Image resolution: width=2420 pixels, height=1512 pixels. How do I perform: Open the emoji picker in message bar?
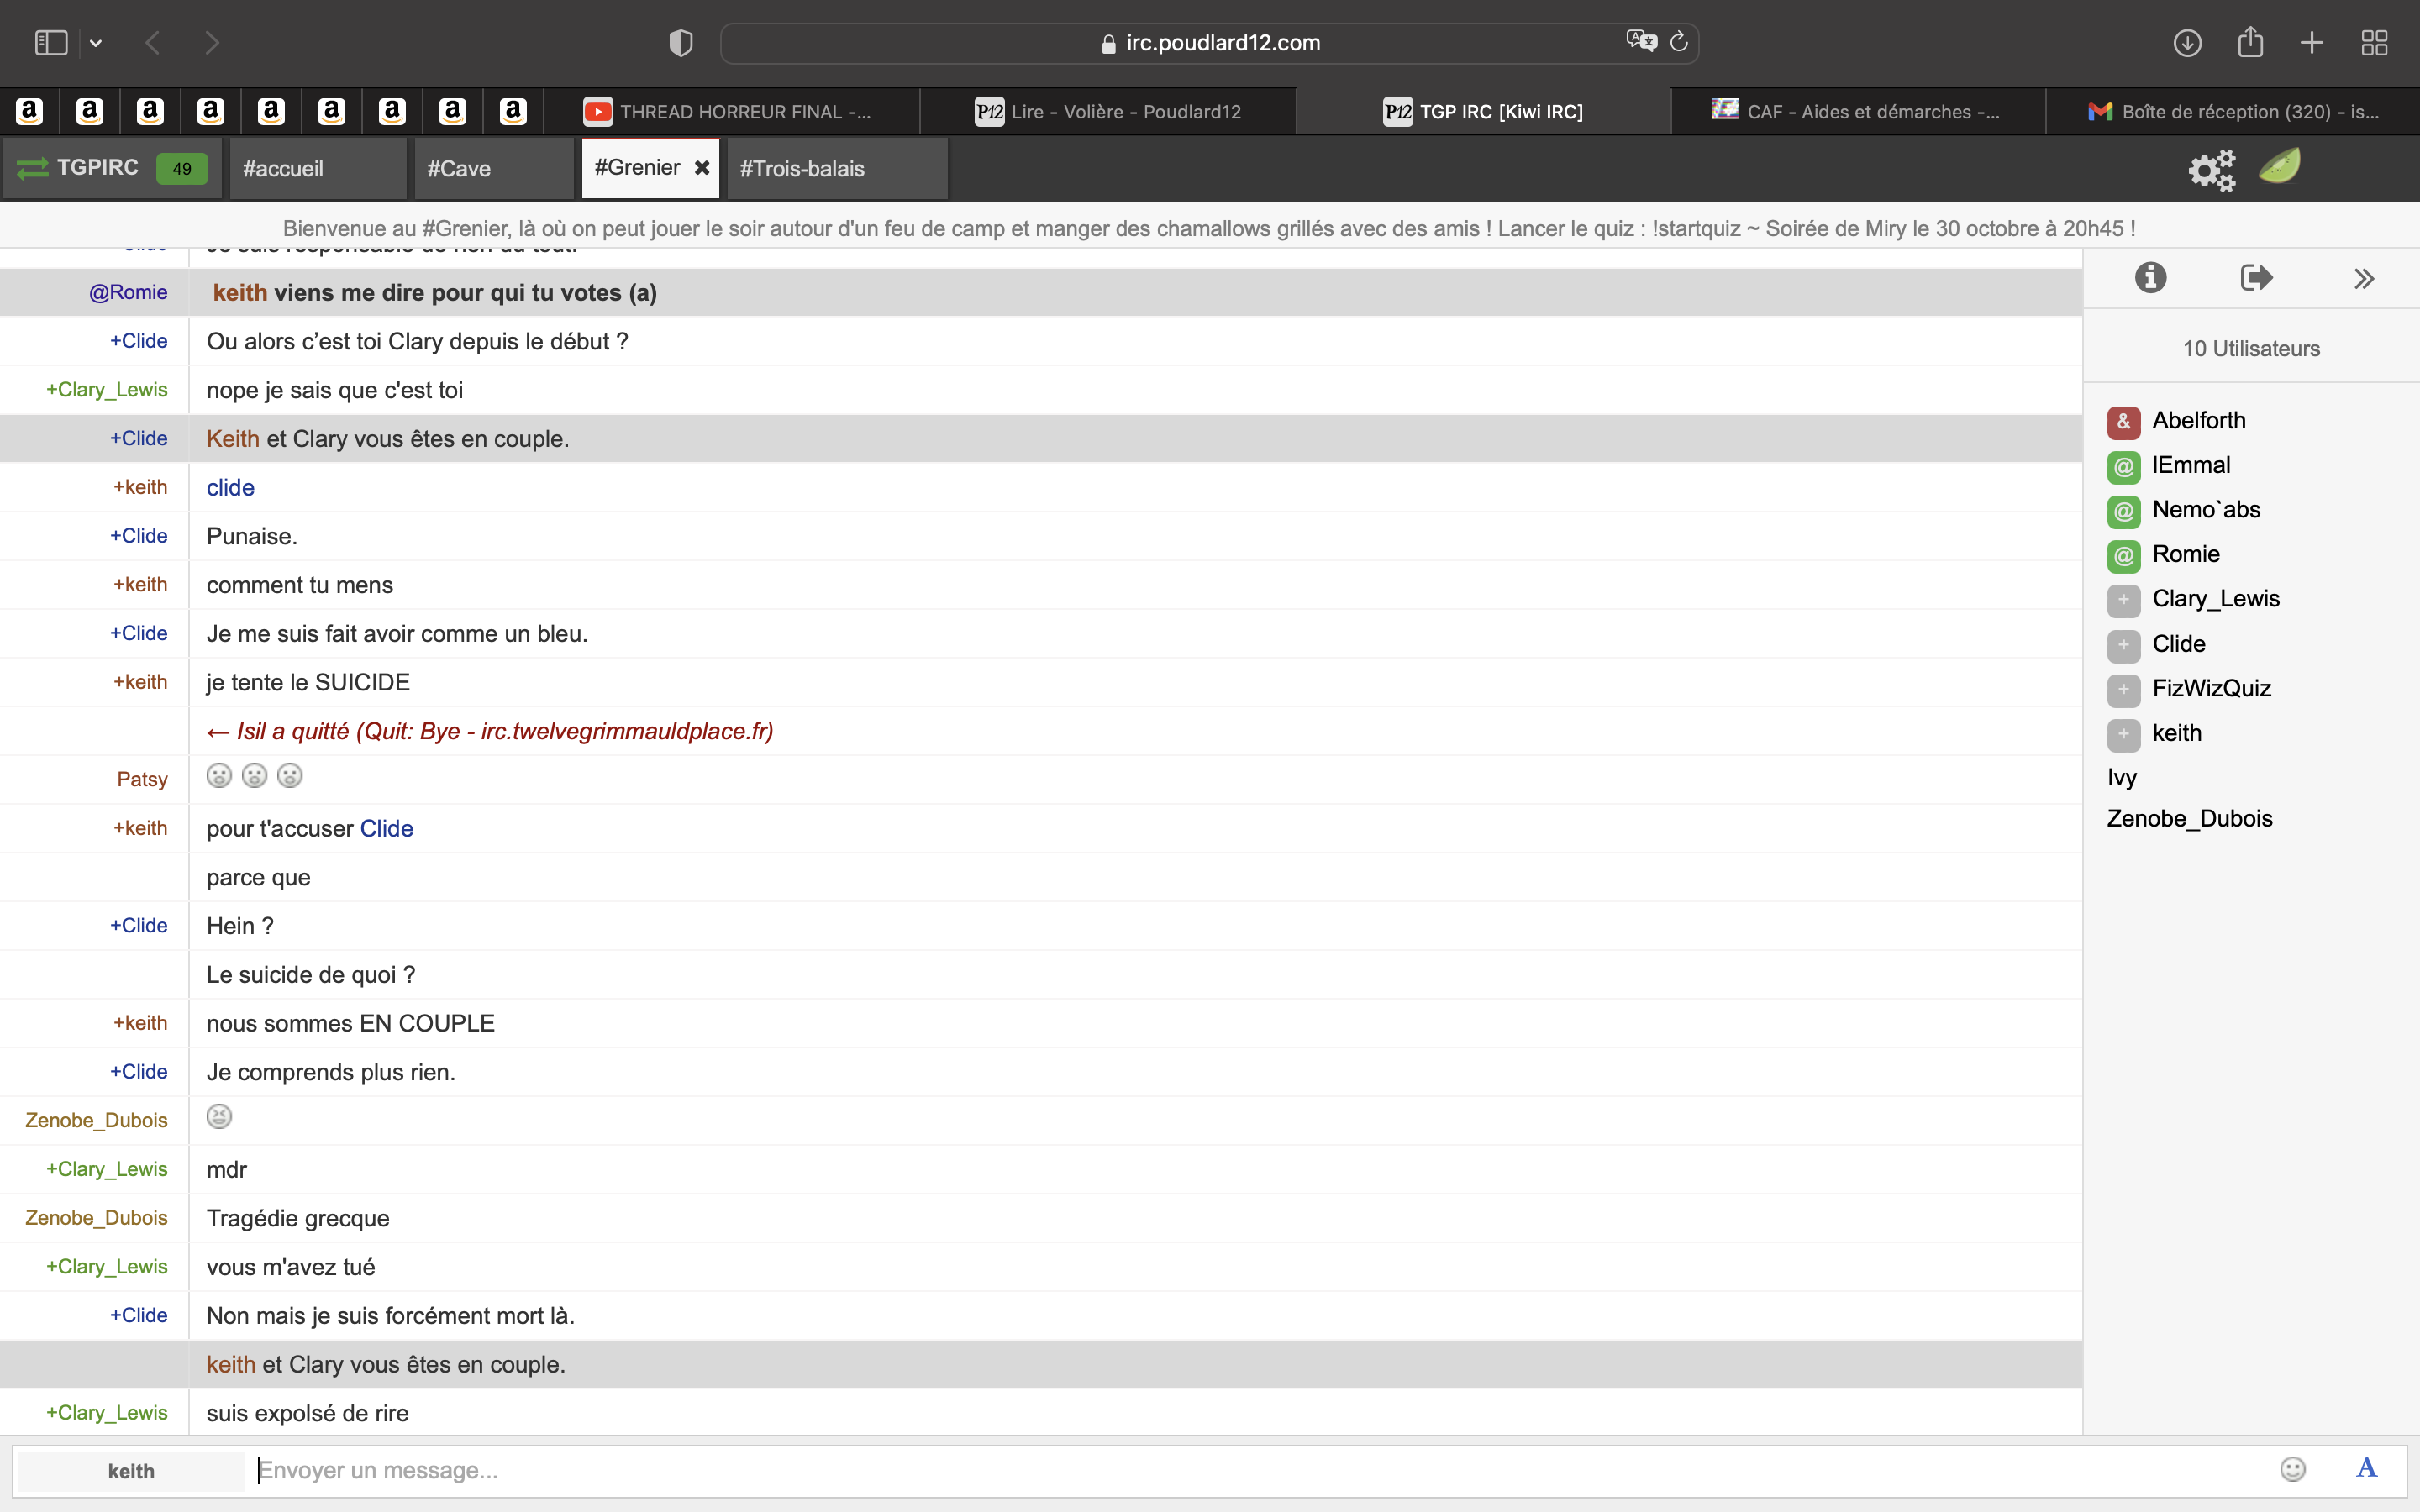pyautogui.click(x=2292, y=1468)
